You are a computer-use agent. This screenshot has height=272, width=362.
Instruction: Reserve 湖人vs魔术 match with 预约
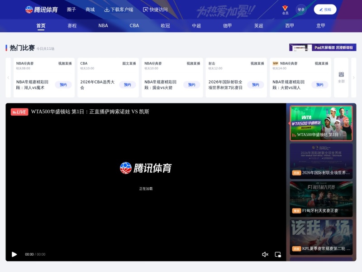pos(63,85)
